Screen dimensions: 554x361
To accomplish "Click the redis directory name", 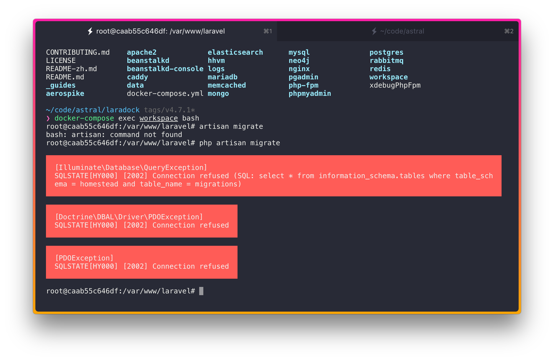I will coord(380,69).
